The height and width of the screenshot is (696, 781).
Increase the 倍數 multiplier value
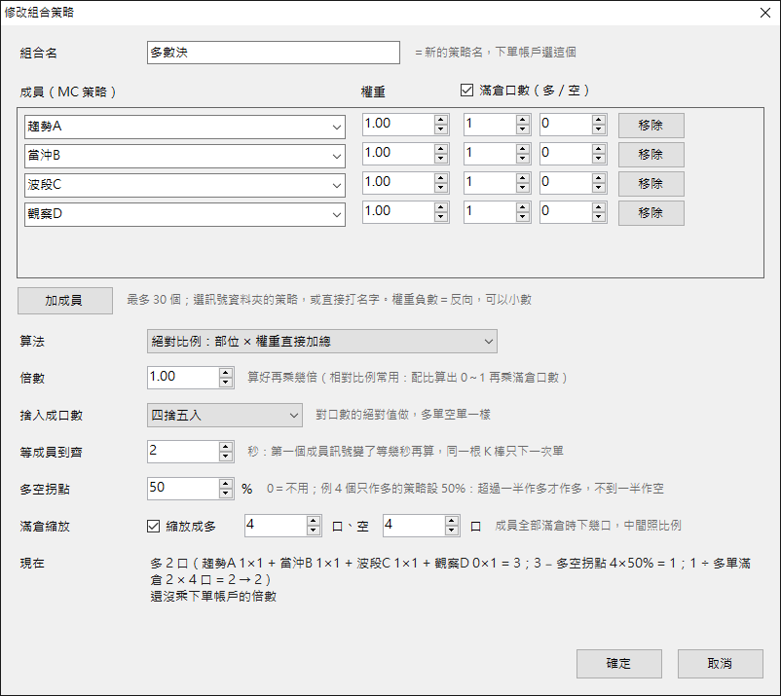tap(226, 373)
